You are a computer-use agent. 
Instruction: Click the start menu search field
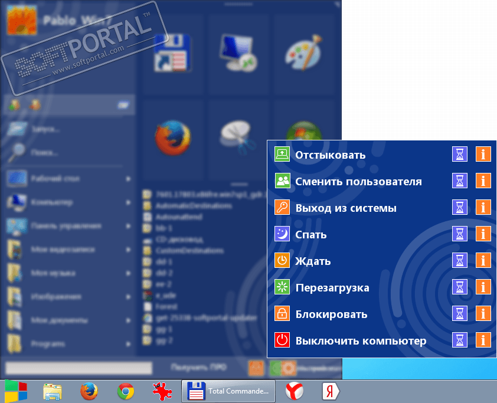coord(79,368)
